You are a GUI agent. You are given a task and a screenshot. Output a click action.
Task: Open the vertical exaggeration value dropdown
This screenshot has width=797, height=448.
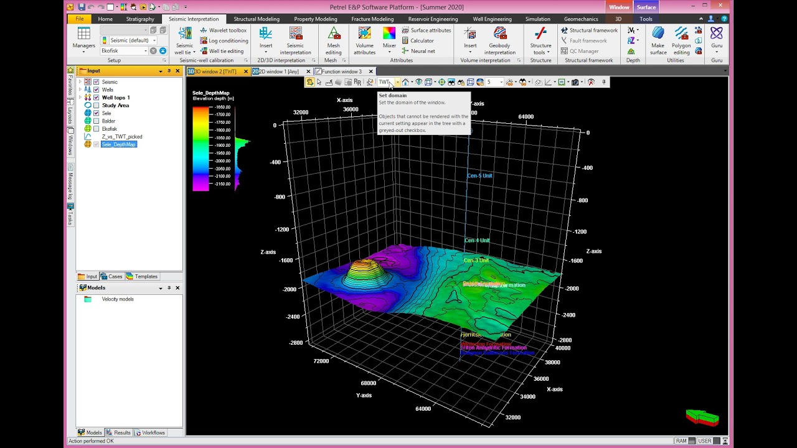pyautogui.click(x=501, y=82)
